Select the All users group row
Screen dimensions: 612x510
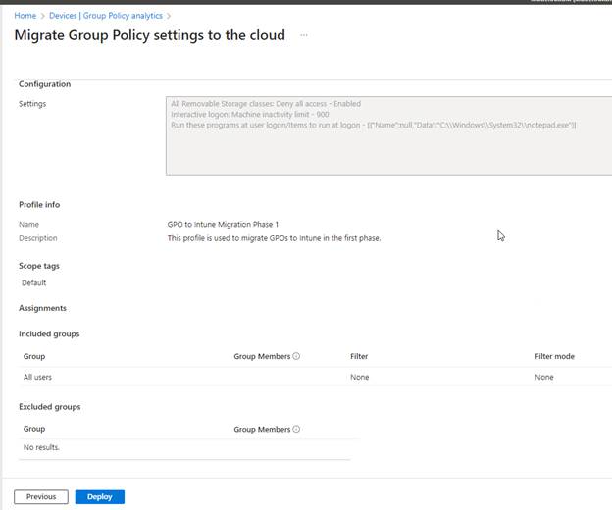coord(39,378)
